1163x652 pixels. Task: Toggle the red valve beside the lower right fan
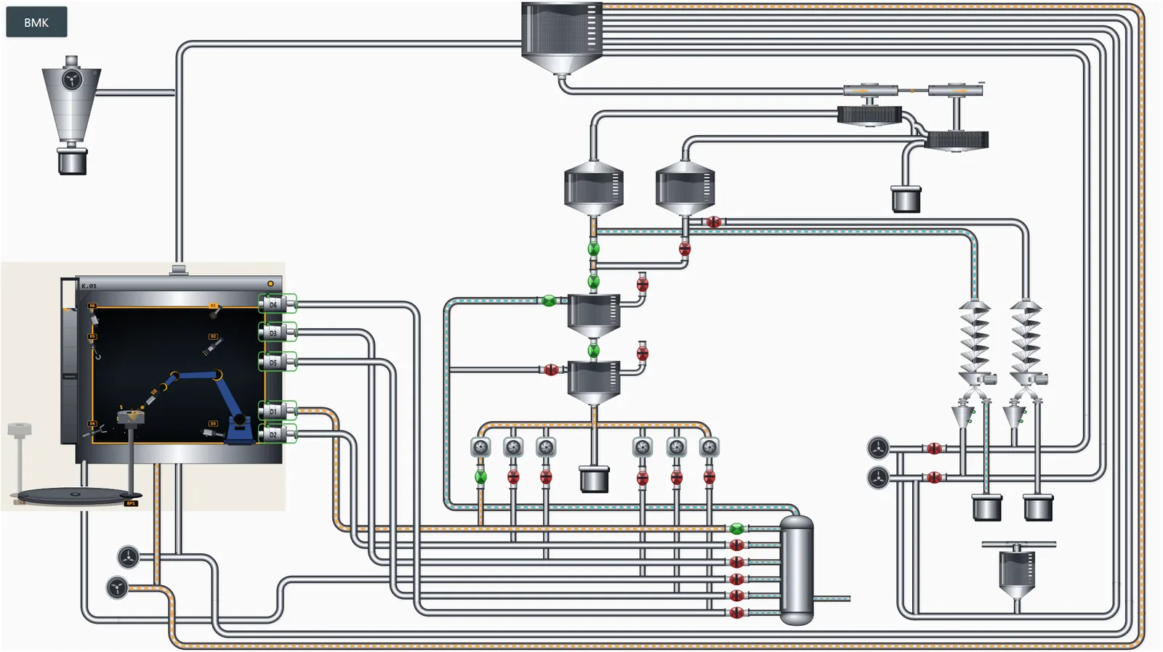point(934,478)
